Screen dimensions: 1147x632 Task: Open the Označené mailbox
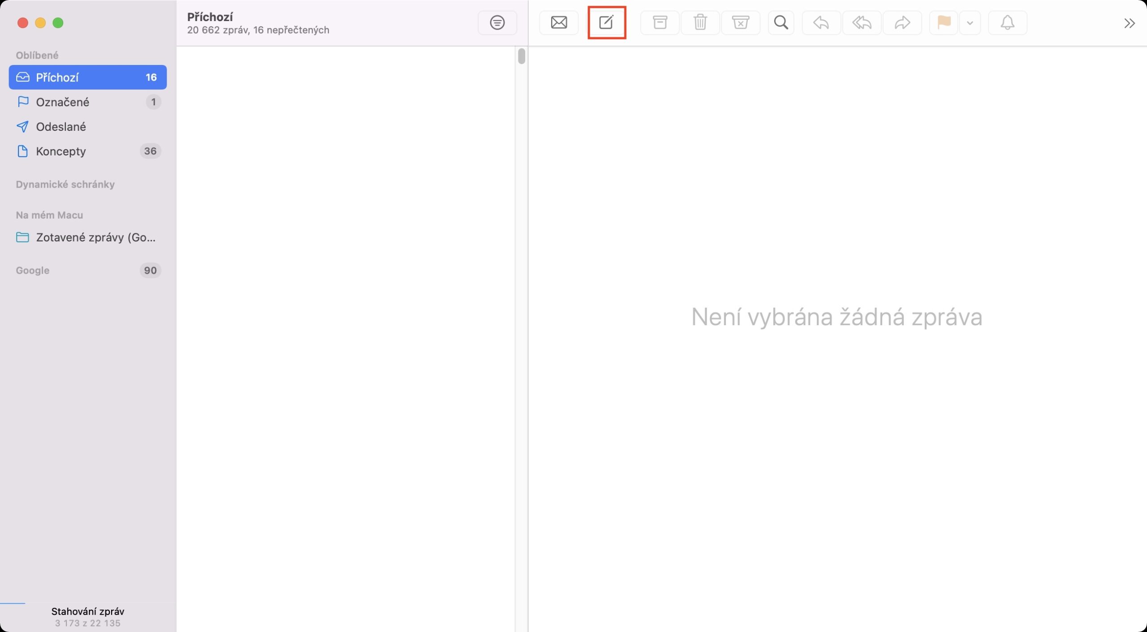point(63,102)
